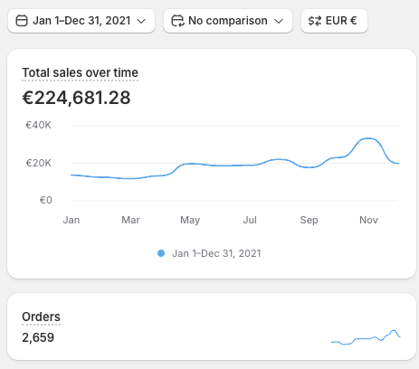The image size is (419, 369).
Task: Click the Orders sparkline chart
Action: click(366, 337)
